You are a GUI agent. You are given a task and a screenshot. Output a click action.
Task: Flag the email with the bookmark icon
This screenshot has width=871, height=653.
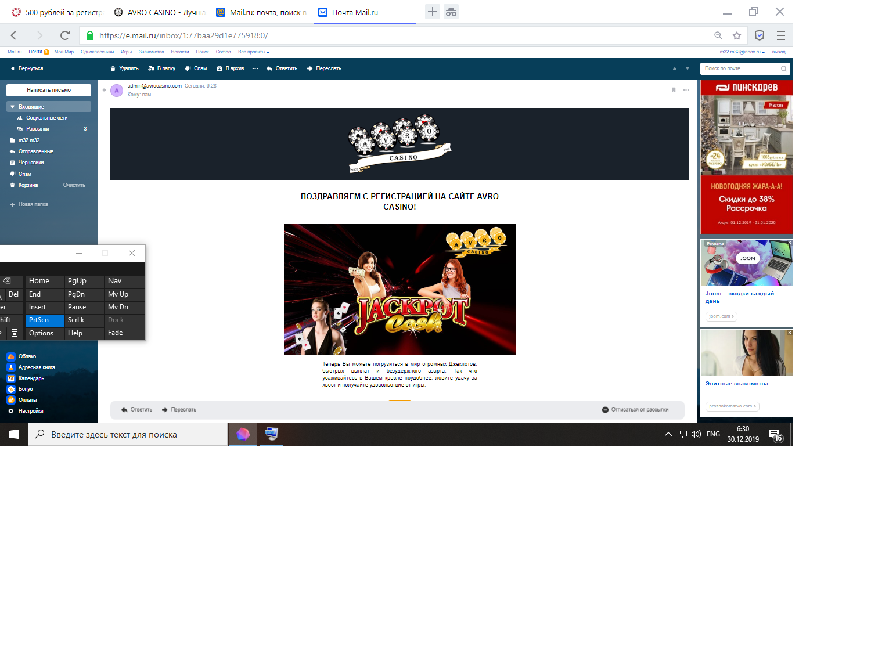674,90
